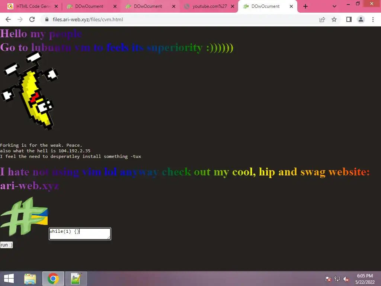Minimize the Chrome window
Screen dimensions: 381x286
point(348,4)
